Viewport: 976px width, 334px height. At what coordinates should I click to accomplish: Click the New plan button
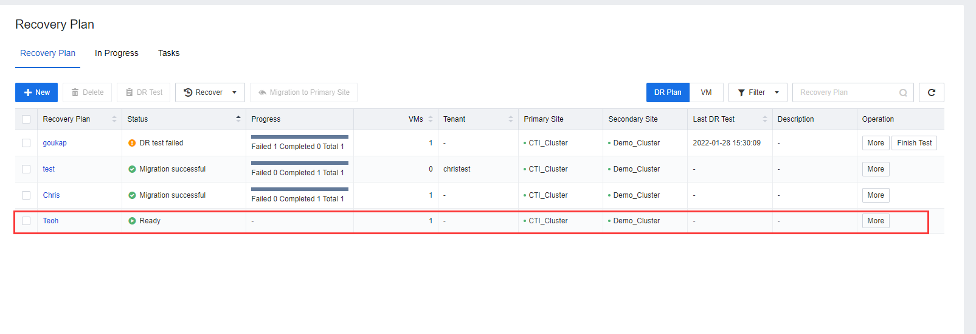[36, 92]
